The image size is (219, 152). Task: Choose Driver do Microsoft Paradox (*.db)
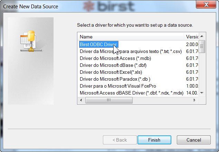[x=115, y=79]
